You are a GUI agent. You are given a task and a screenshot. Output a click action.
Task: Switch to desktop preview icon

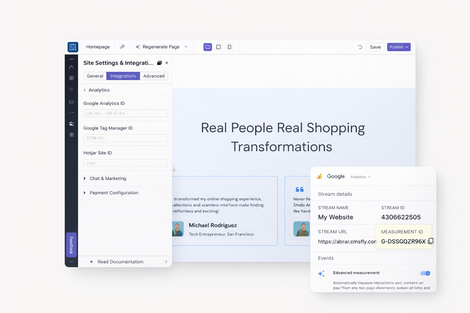pyautogui.click(x=207, y=47)
